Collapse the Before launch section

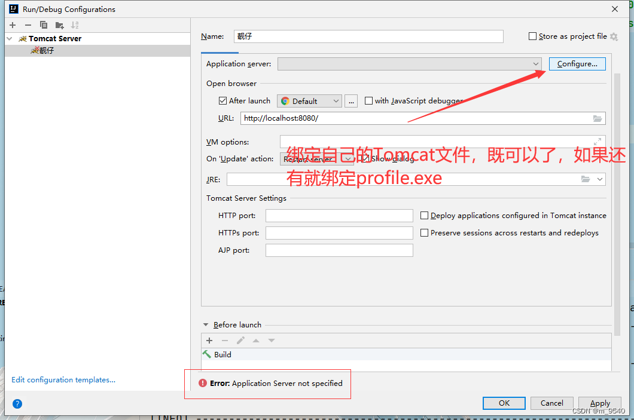[205, 324]
